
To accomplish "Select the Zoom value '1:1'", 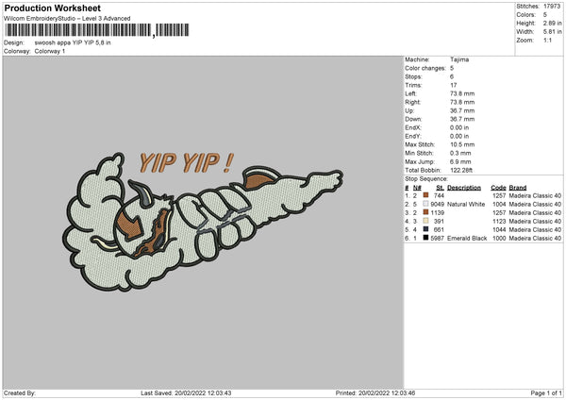I will [x=547, y=40].
